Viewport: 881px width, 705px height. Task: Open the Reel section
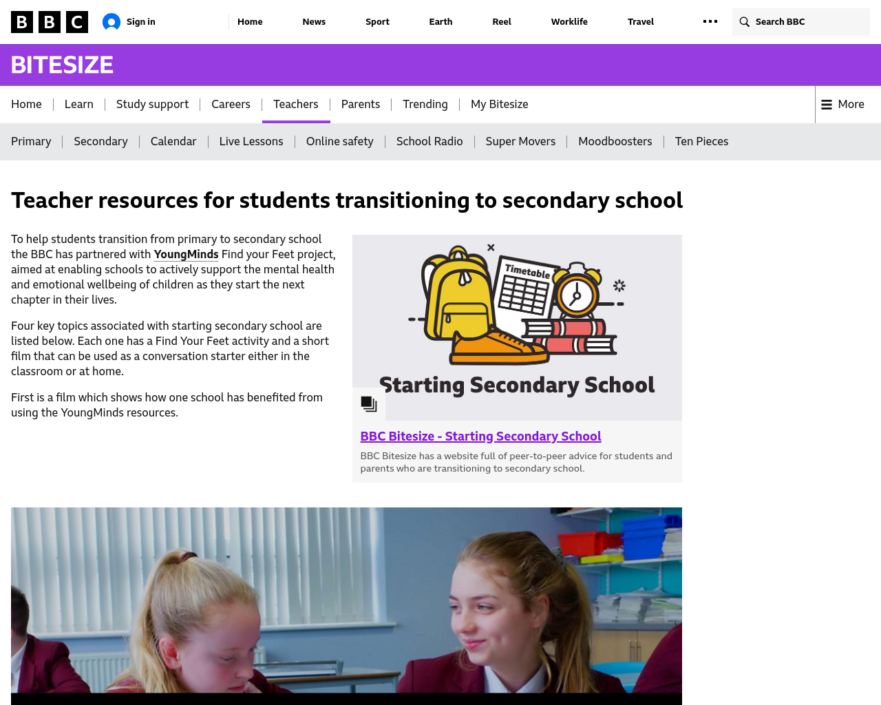502,22
